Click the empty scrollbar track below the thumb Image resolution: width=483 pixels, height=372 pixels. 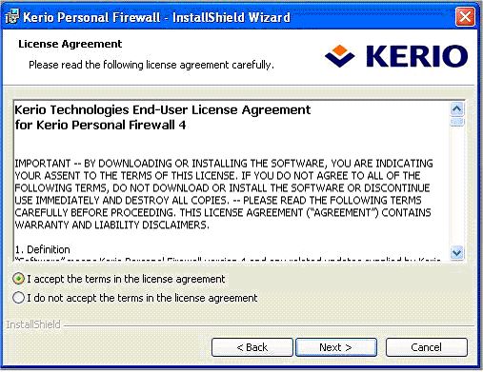[457, 186]
